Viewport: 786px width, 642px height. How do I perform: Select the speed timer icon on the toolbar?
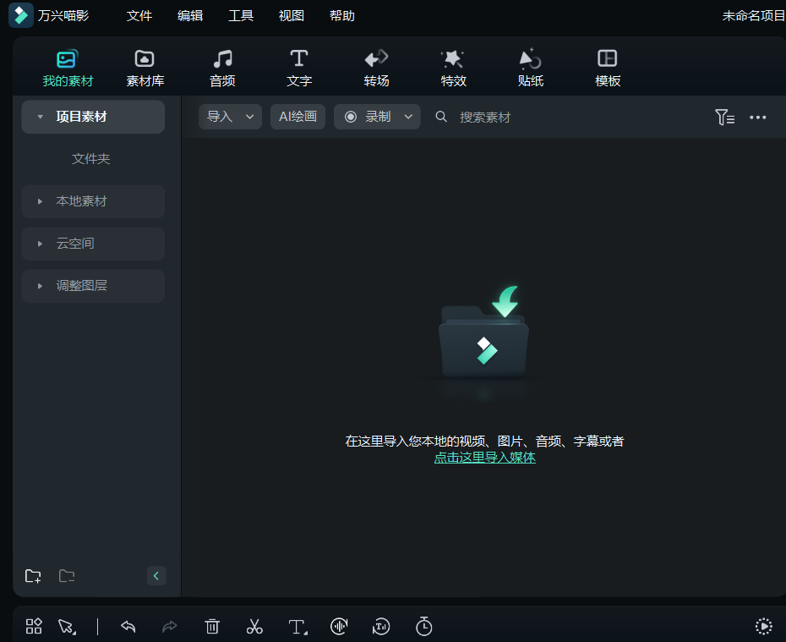(423, 626)
